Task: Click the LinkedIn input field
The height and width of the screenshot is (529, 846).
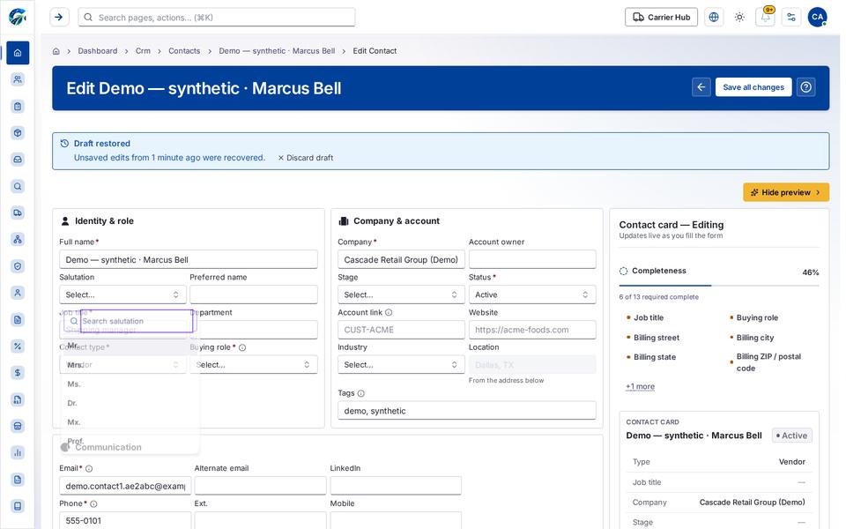Action: coord(396,486)
